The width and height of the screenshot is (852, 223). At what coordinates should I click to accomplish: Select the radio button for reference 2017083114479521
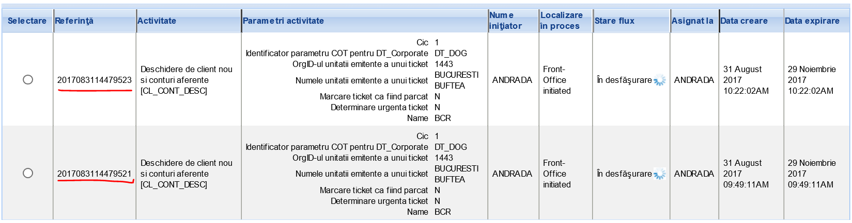[28, 173]
